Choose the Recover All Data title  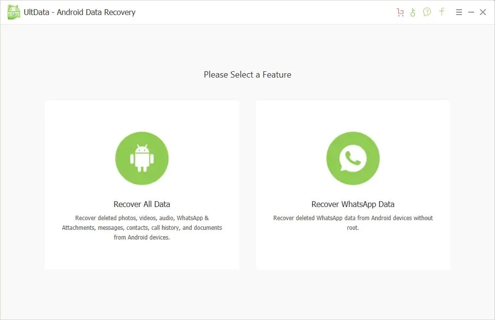(142, 204)
